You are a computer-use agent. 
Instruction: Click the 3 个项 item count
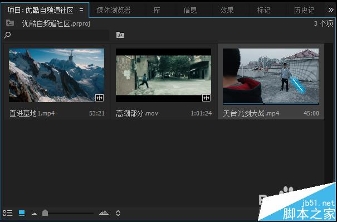(x=324, y=23)
